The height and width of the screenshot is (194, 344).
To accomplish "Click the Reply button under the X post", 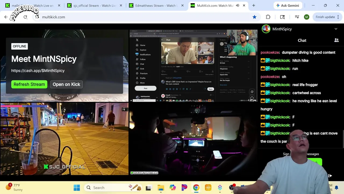I will 210,89.
